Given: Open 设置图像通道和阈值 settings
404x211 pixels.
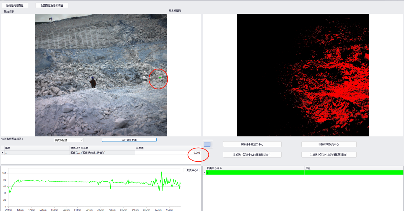Looking at the screenshot, I should click(52, 5).
